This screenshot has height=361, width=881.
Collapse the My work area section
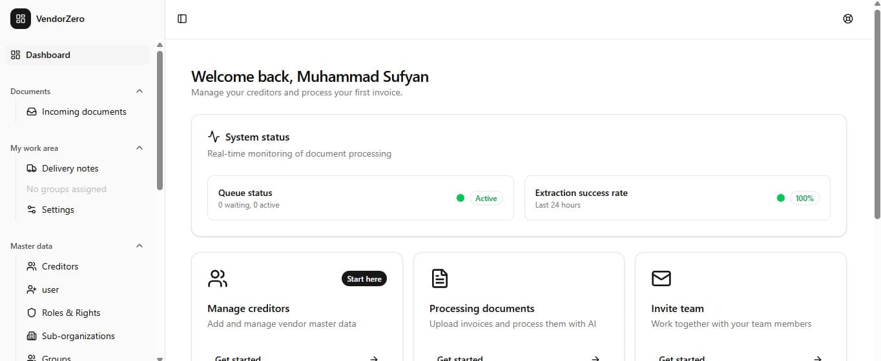click(x=140, y=148)
